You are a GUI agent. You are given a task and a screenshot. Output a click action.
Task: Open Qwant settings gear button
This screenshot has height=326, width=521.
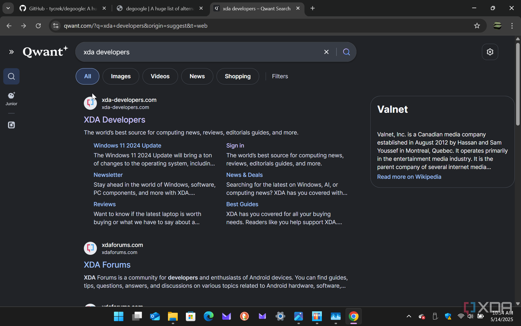tap(490, 52)
